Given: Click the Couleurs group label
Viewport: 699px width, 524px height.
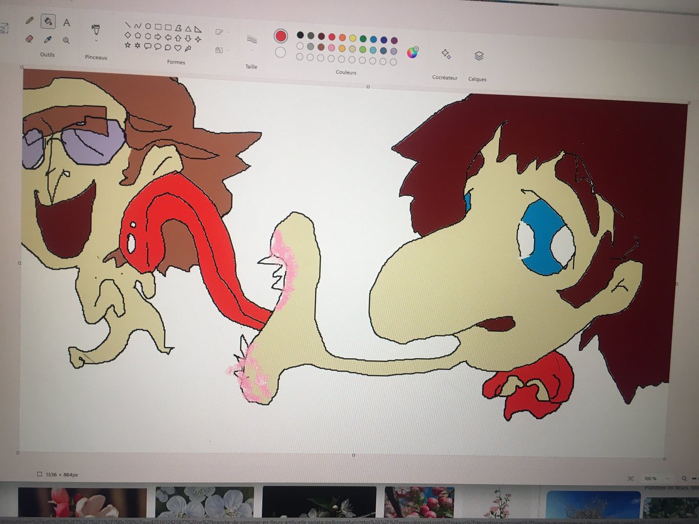Looking at the screenshot, I should 346,72.
